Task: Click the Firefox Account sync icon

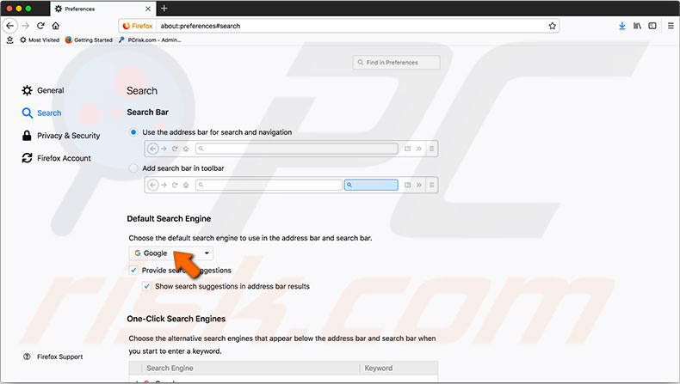Action: [x=27, y=158]
